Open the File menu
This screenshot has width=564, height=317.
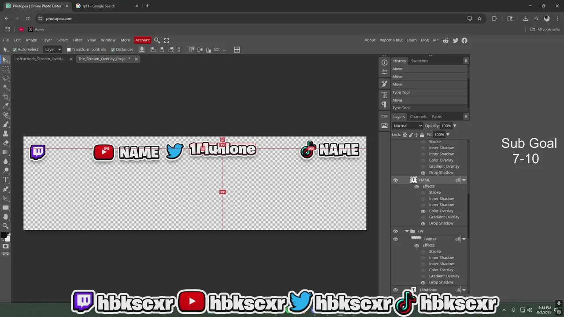(x=6, y=40)
